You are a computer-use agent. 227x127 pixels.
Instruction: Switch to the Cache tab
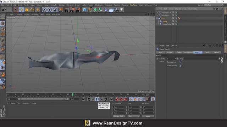point(207,53)
